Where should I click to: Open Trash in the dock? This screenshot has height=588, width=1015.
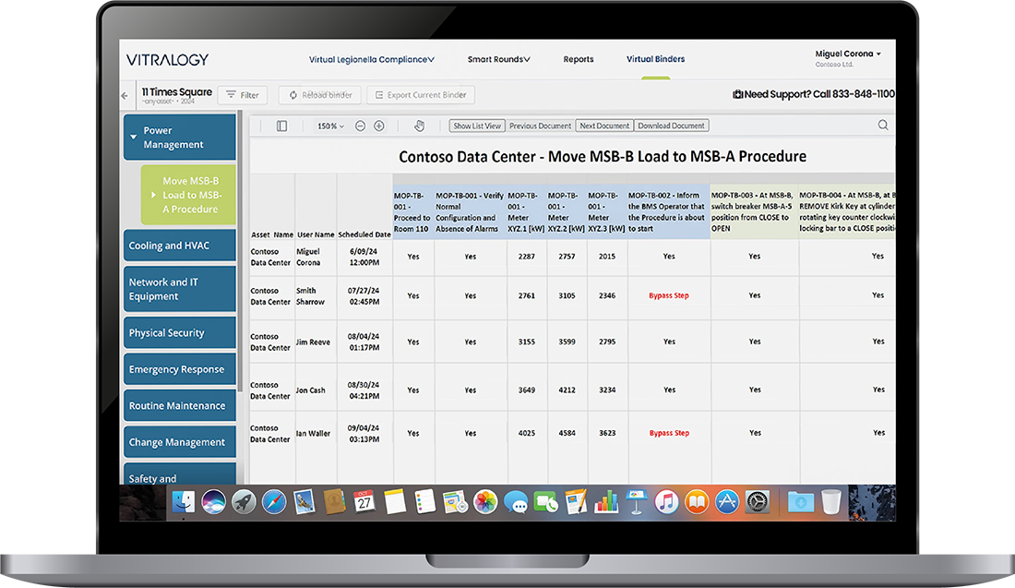click(x=831, y=502)
